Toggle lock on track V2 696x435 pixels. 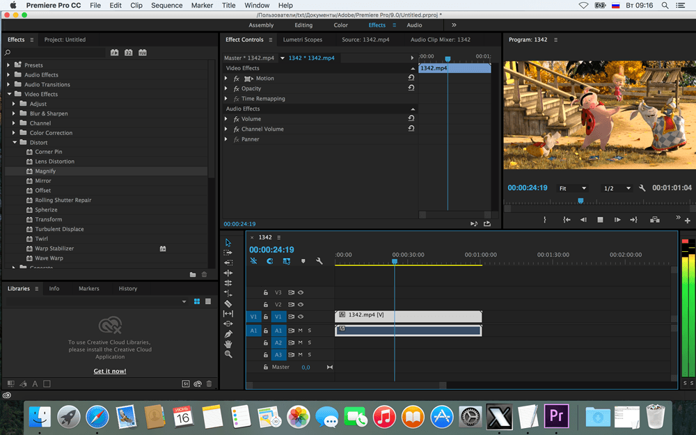click(265, 305)
